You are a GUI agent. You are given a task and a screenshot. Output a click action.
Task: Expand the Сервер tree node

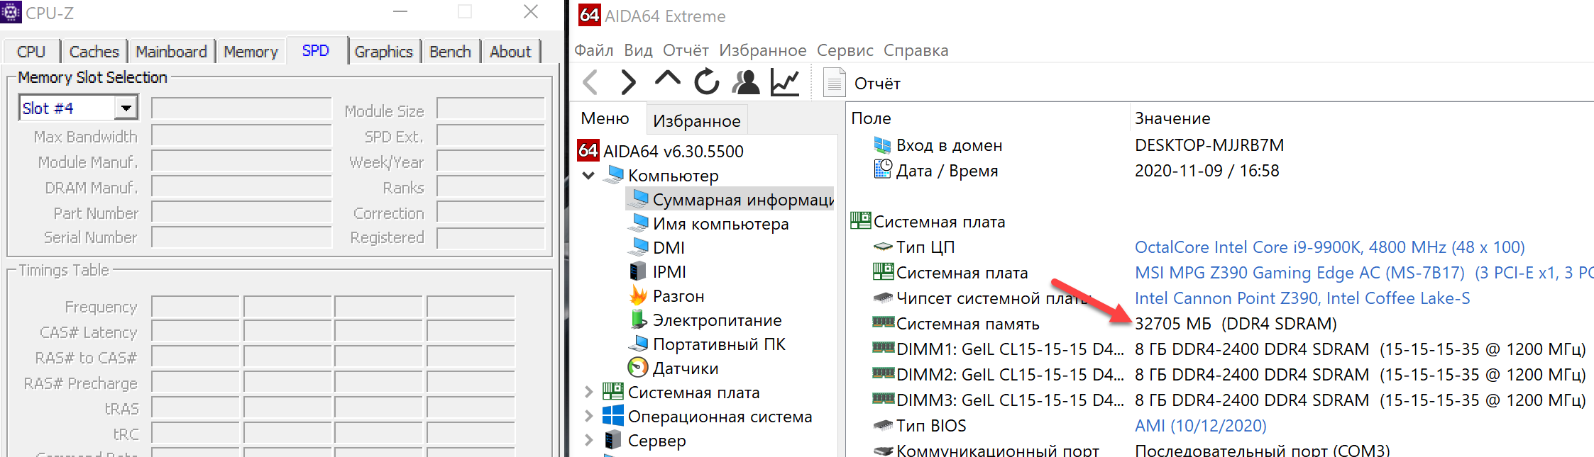588,440
